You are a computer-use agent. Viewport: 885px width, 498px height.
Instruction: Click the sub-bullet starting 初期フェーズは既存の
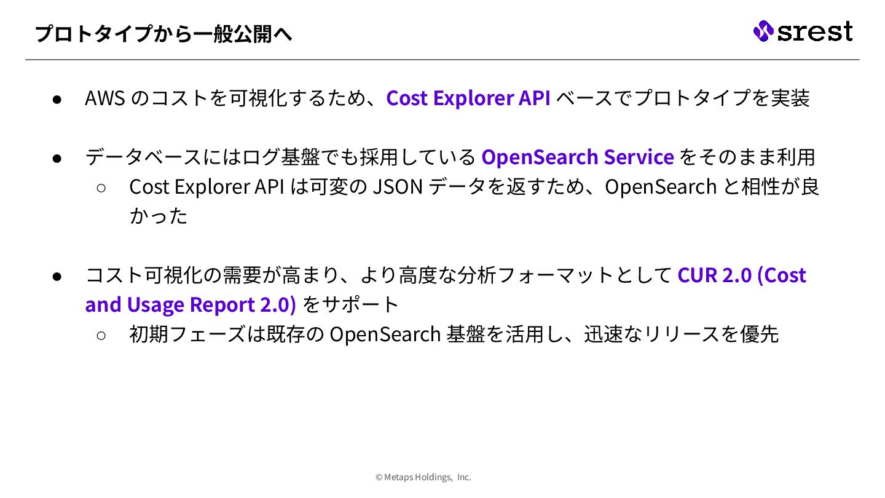pyautogui.click(x=454, y=334)
